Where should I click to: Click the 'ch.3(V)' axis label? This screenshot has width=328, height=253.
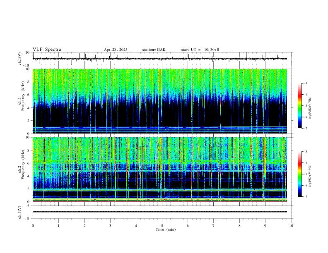coord(20,212)
